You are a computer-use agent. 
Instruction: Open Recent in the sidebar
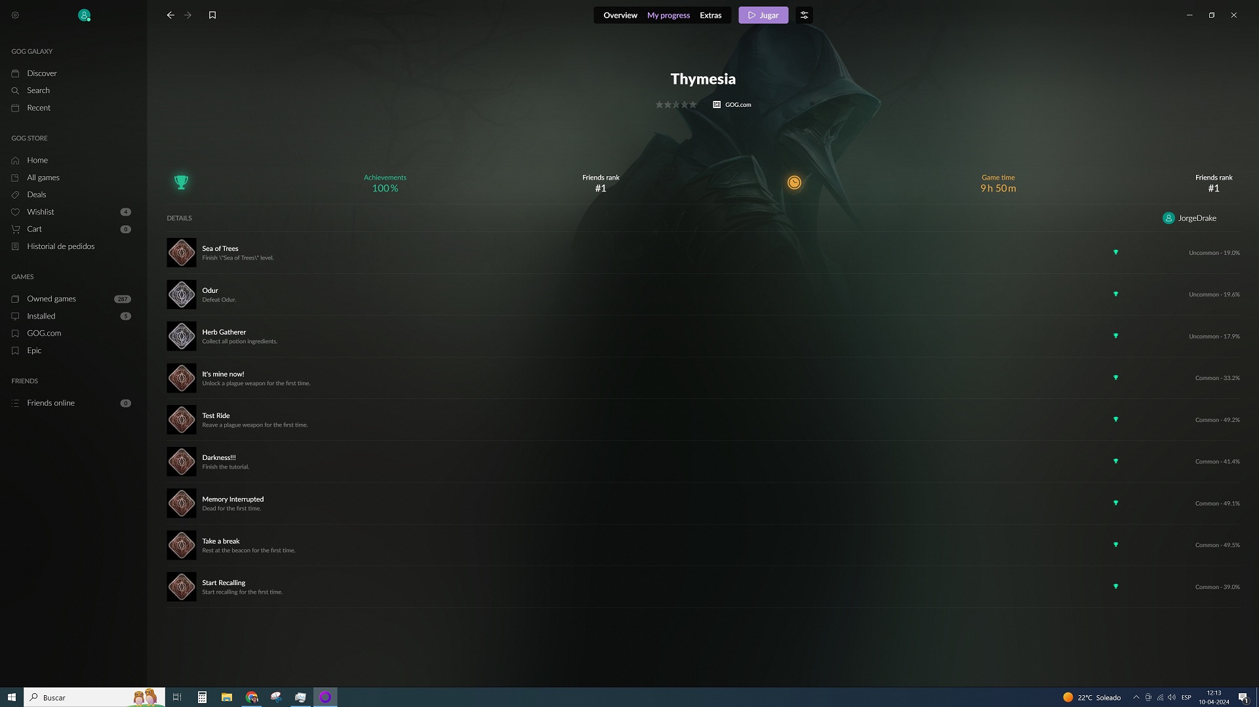[39, 107]
